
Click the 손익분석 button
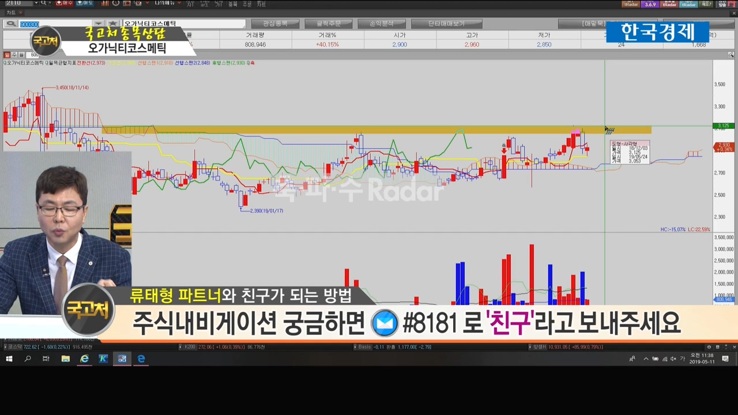380,24
